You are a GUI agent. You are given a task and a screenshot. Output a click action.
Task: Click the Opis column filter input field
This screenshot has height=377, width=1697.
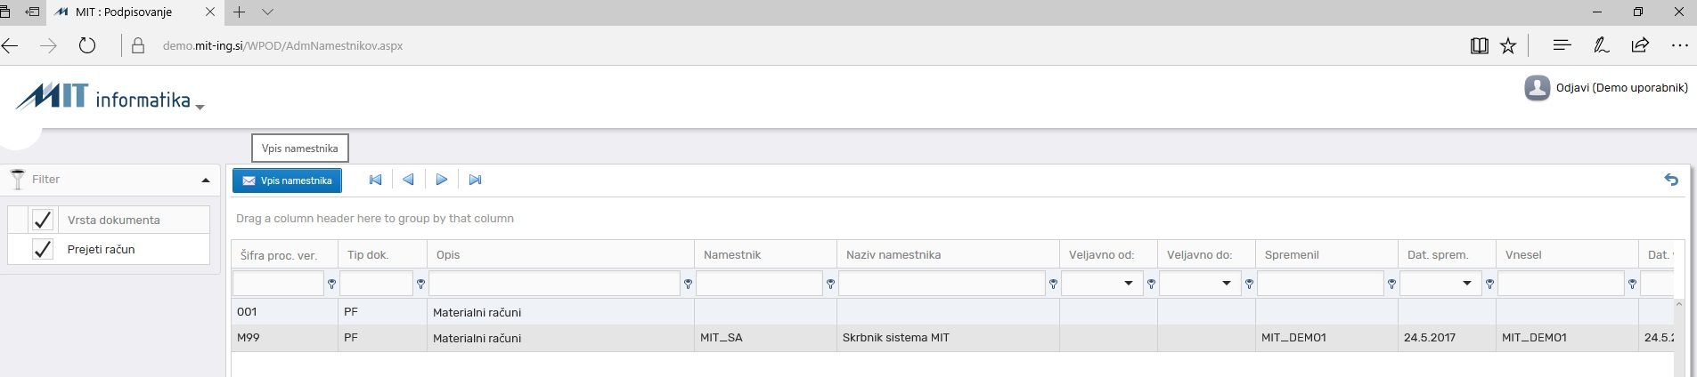[x=554, y=284]
